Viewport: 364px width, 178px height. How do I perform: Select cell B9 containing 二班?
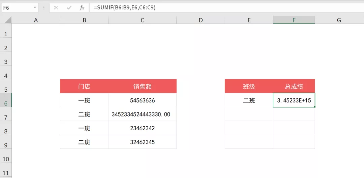(x=84, y=142)
